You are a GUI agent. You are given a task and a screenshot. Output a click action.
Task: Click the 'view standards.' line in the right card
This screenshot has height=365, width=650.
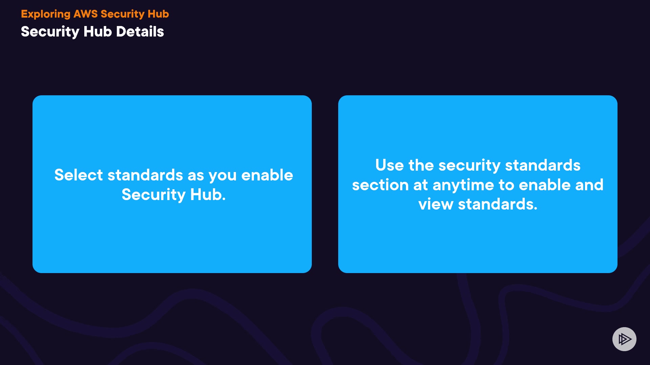point(478,204)
